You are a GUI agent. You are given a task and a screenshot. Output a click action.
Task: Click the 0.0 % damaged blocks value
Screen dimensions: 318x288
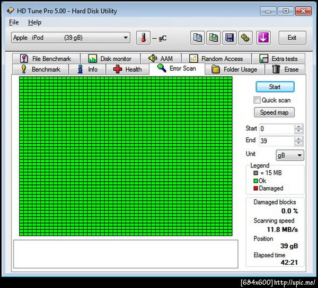[x=289, y=211]
